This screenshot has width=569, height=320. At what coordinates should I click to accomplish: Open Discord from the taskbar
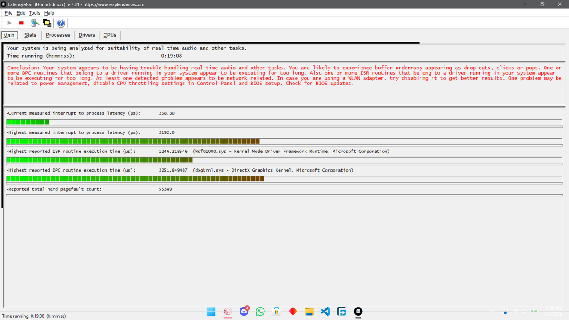coord(244,312)
